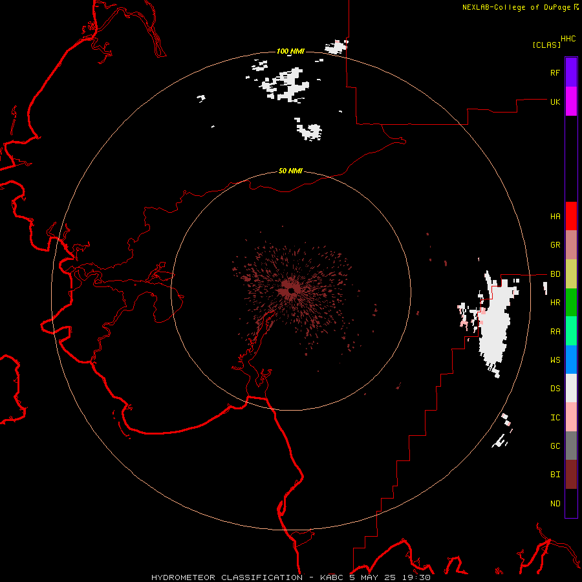Click the white echo cluster below the 100 NMI label

point(286,85)
